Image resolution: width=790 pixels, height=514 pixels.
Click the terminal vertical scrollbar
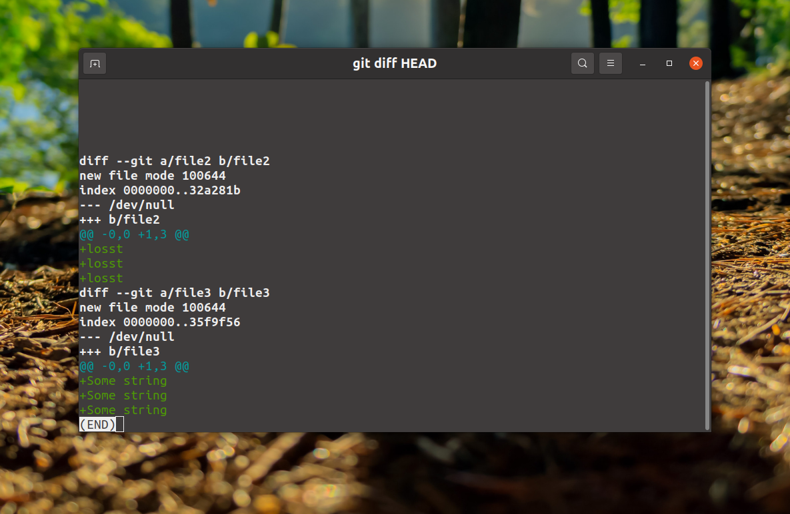707,256
